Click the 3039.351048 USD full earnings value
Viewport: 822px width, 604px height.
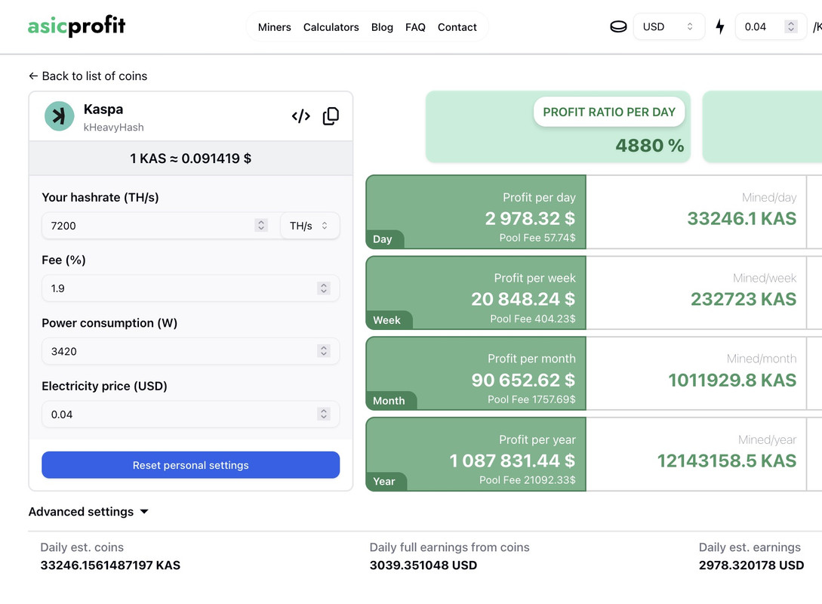(423, 565)
